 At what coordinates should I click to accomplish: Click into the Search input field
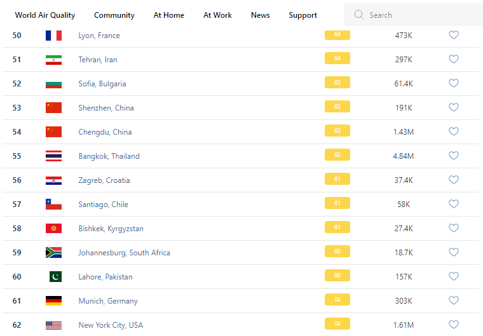(419, 15)
